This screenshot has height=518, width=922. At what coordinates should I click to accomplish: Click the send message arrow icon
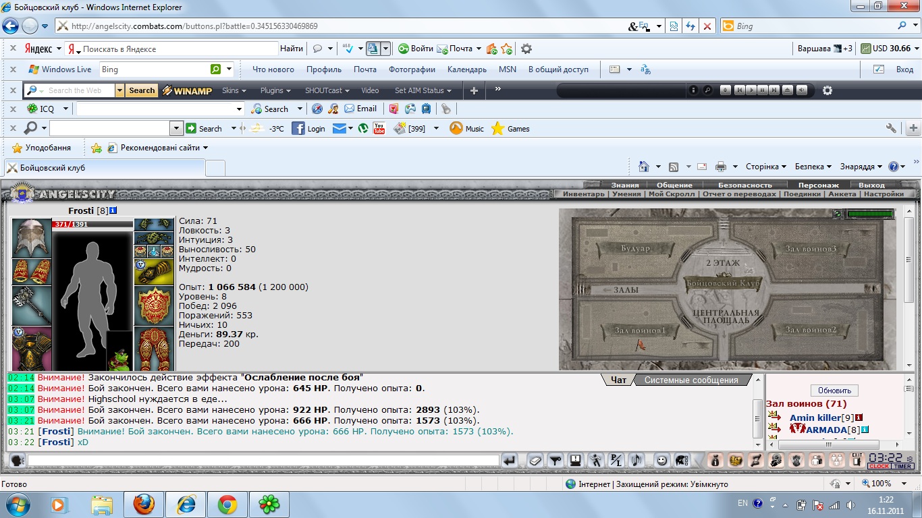coord(510,461)
